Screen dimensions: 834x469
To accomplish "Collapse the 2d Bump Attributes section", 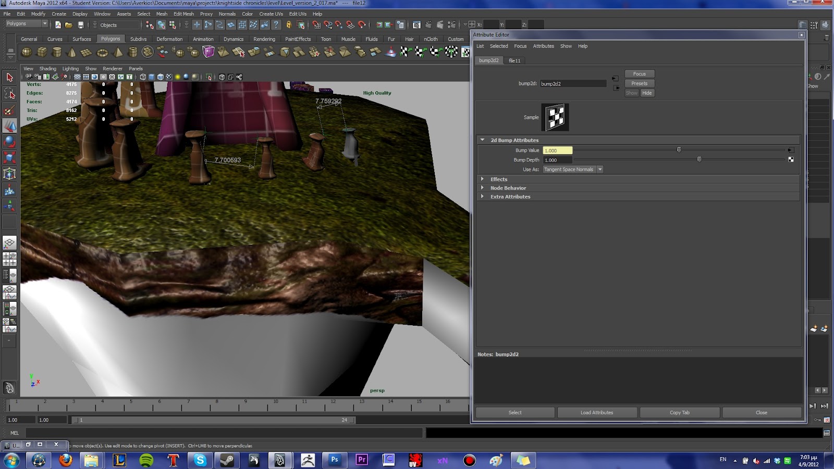I will pyautogui.click(x=482, y=140).
